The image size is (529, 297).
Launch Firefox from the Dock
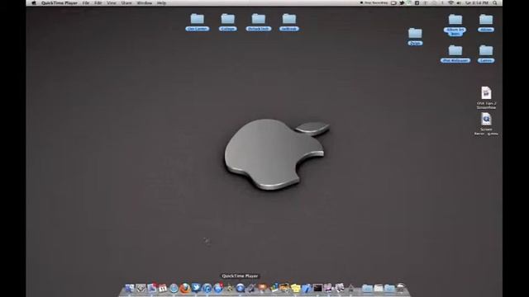(185, 288)
